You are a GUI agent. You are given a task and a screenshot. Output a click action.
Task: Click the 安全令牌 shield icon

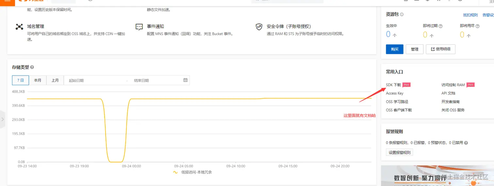click(x=259, y=27)
